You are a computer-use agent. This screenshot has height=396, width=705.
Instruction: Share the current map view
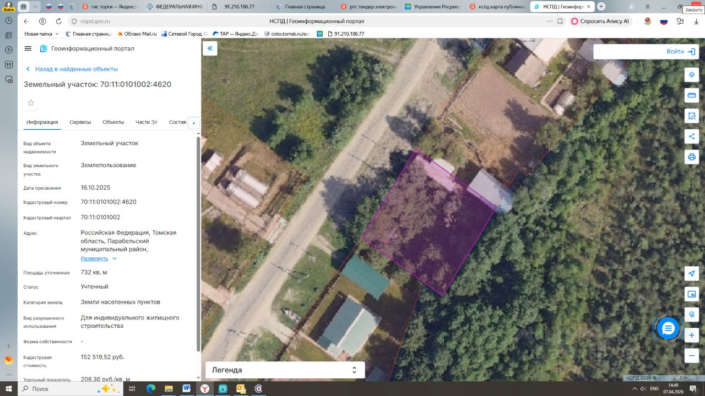coord(692,136)
